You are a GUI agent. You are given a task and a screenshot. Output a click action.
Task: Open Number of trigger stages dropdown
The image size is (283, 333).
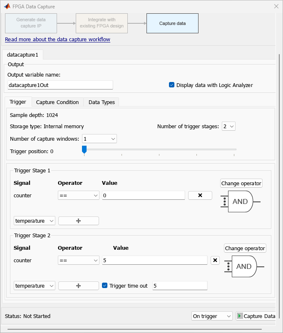pos(228,126)
